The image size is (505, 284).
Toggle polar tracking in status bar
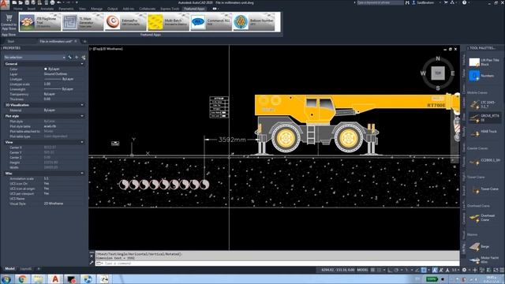click(397, 270)
